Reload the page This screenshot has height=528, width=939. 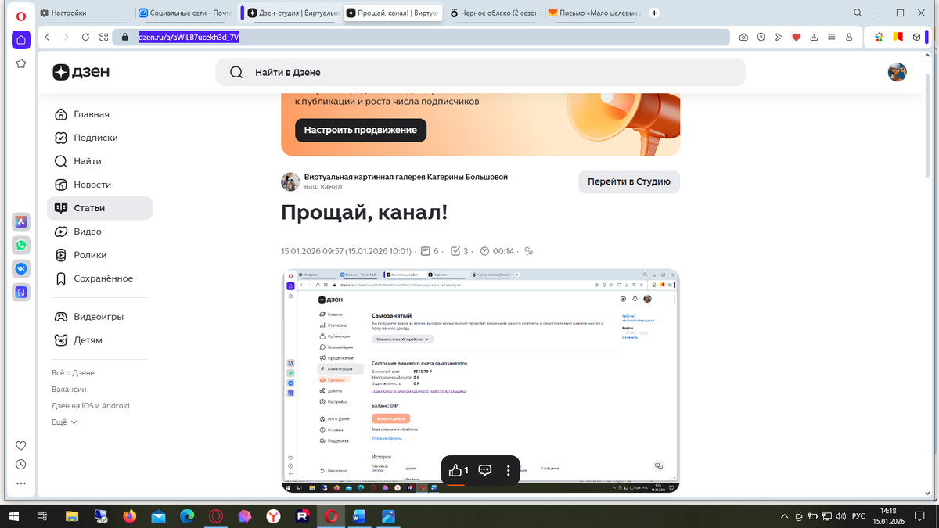click(x=85, y=37)
